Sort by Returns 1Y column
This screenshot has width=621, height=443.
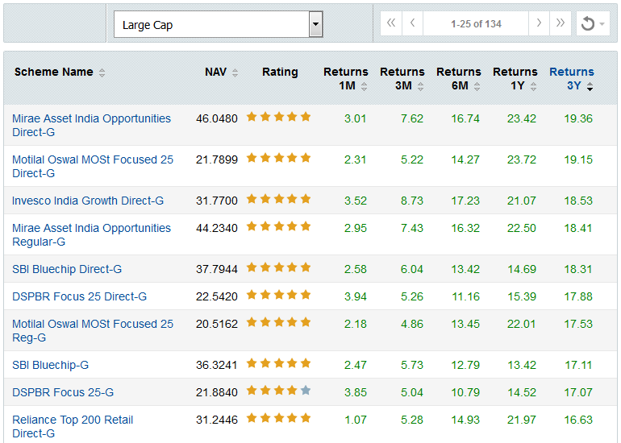point(515,79)
